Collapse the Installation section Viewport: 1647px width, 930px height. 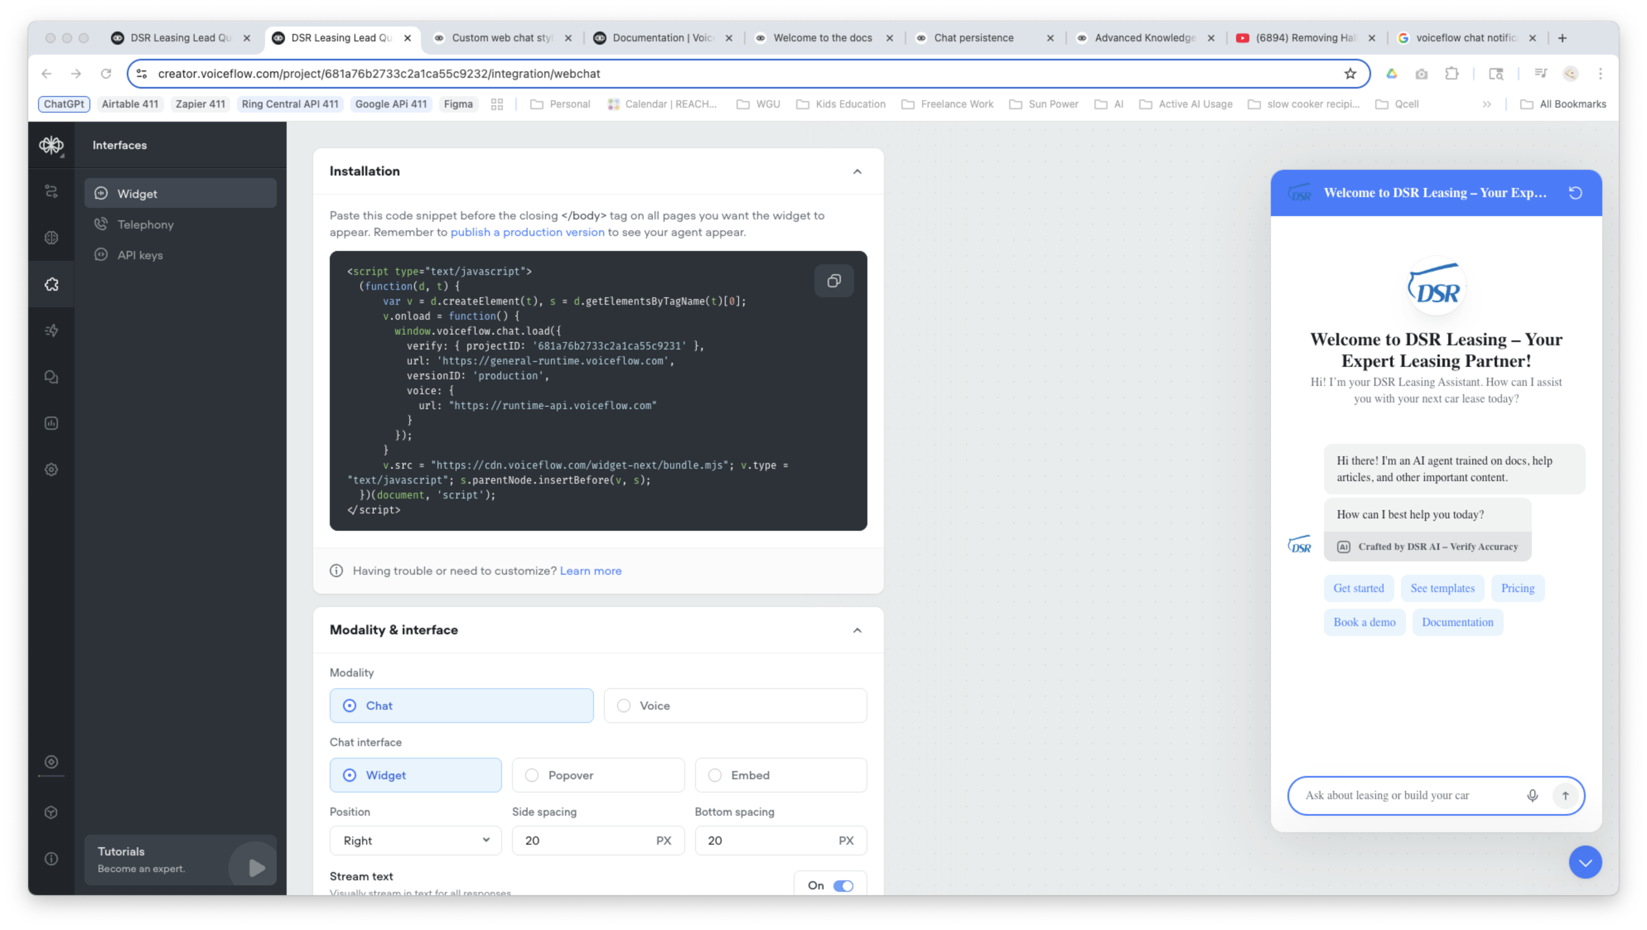point(857,171)
